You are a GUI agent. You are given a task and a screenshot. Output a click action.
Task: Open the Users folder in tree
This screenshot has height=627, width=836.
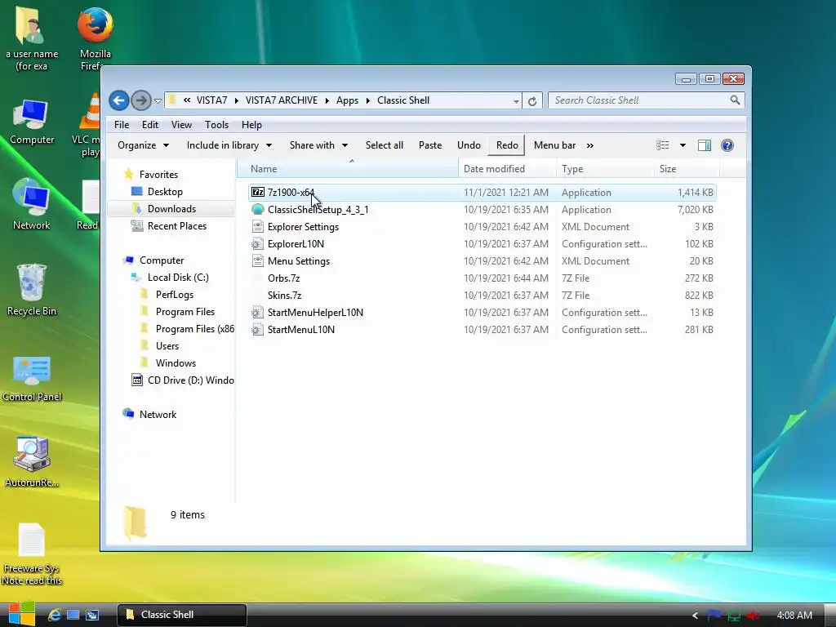point(167,345)
